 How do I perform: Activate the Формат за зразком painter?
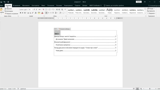coord(11,13)
